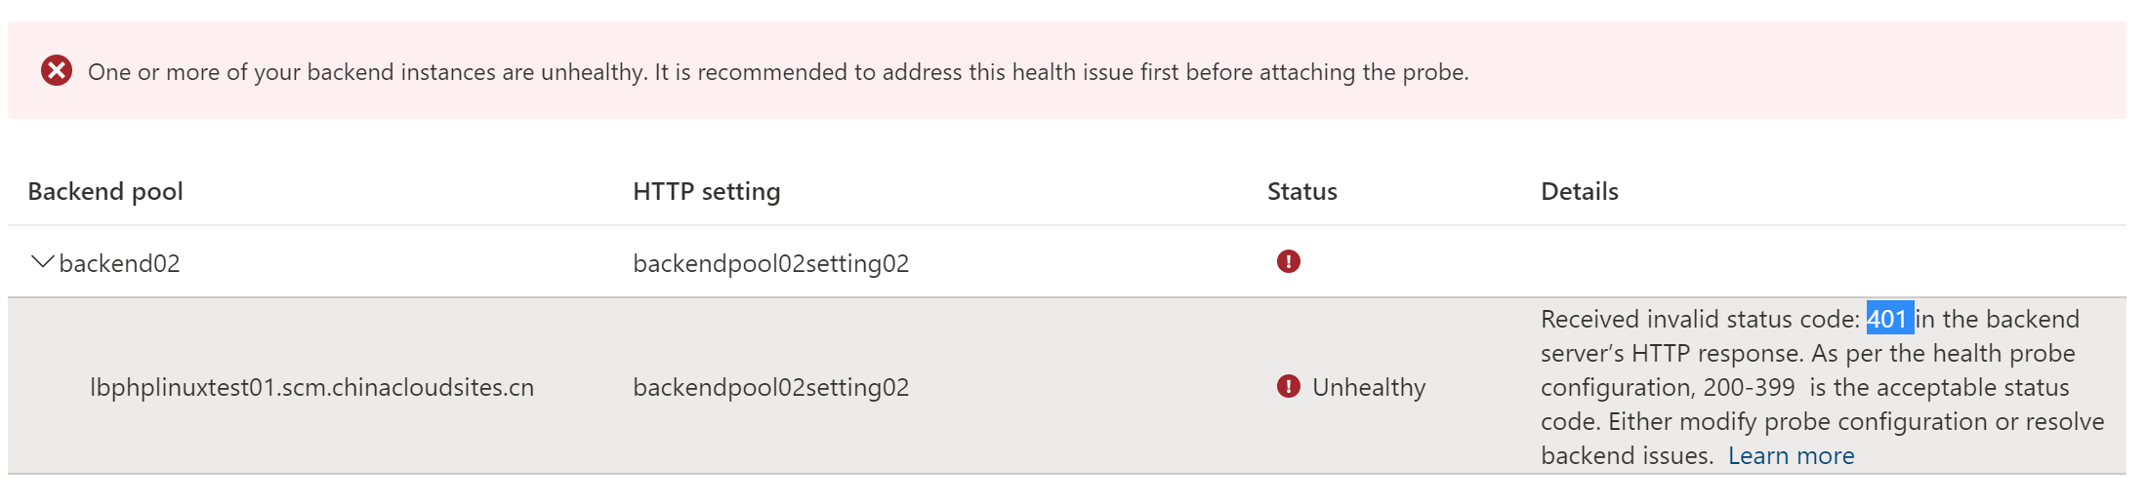Click "backend issues." text before Learn more
Viewport: 2146px width, 504px height.
pos(1626,455)
